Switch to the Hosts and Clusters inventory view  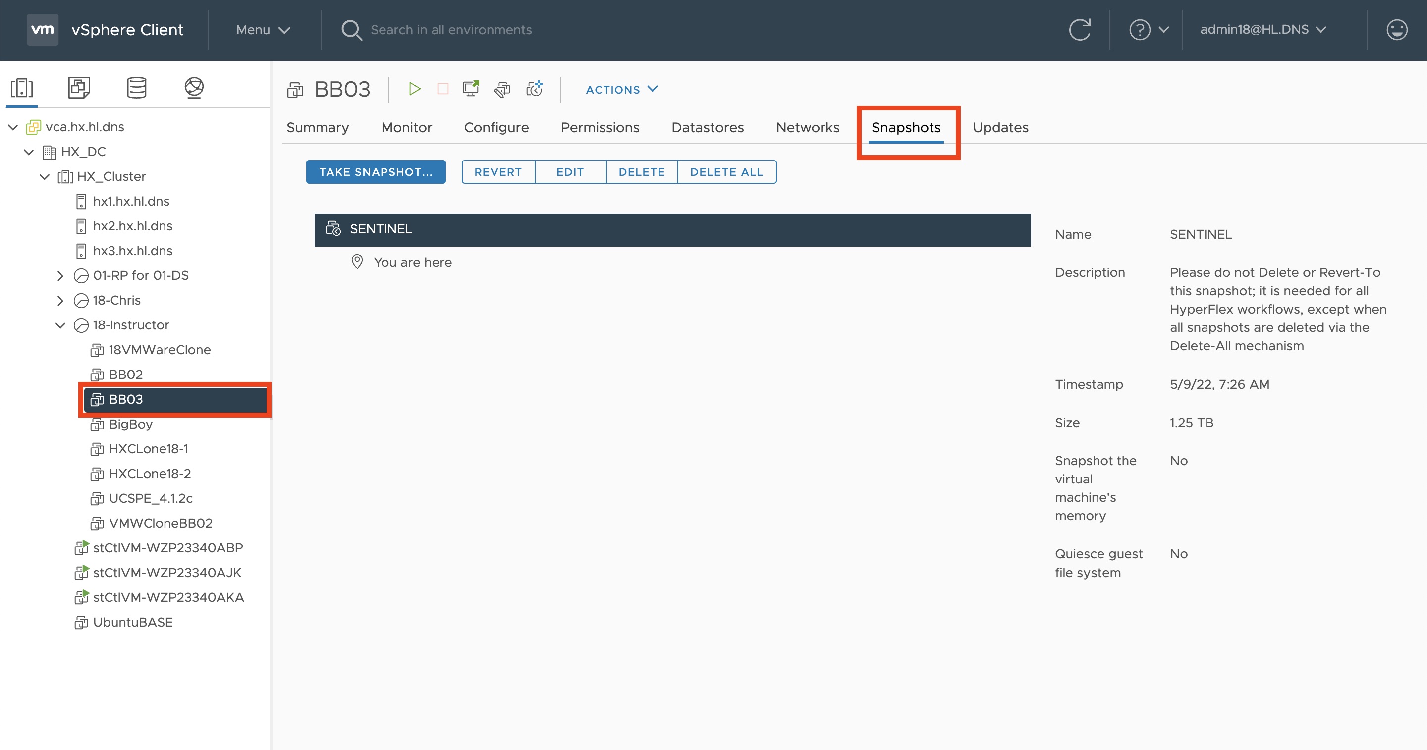pyautogui.click(x=21, y=88)
